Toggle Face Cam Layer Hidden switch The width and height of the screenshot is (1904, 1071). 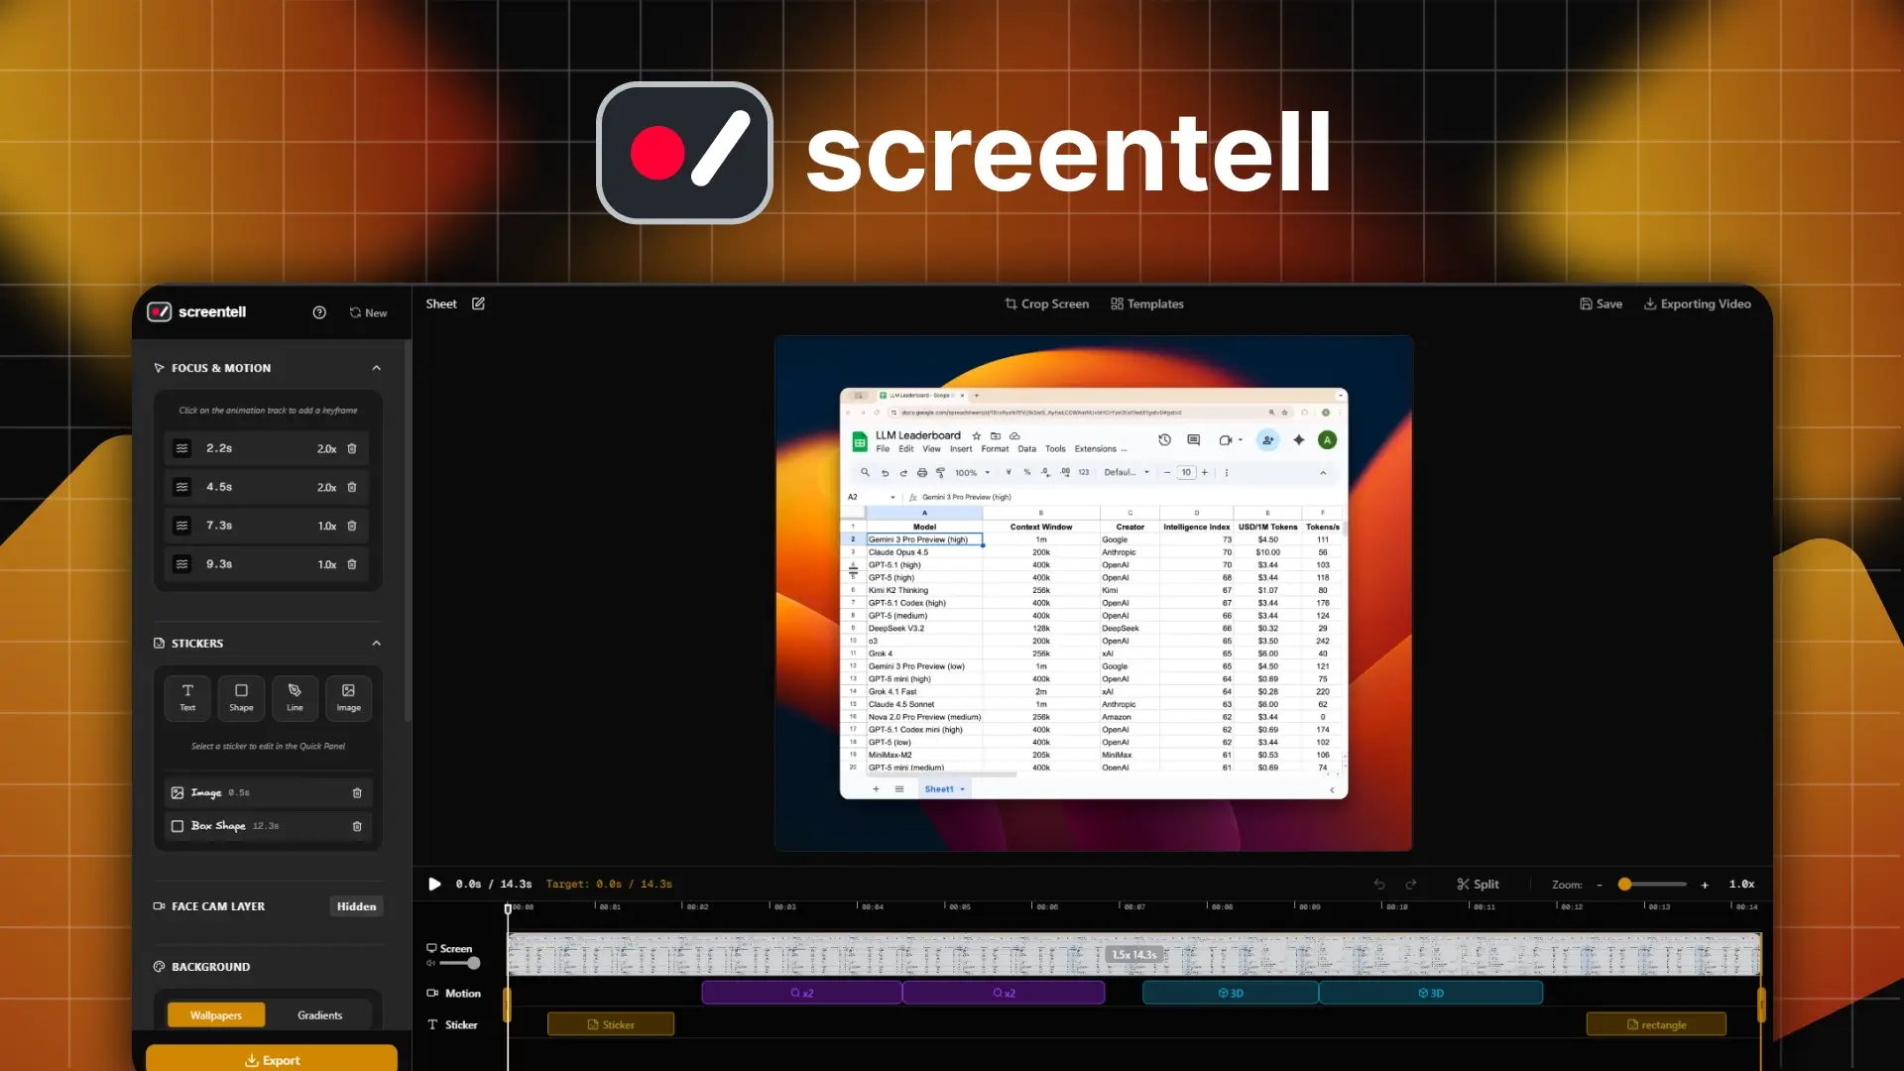tap(356, 906)
